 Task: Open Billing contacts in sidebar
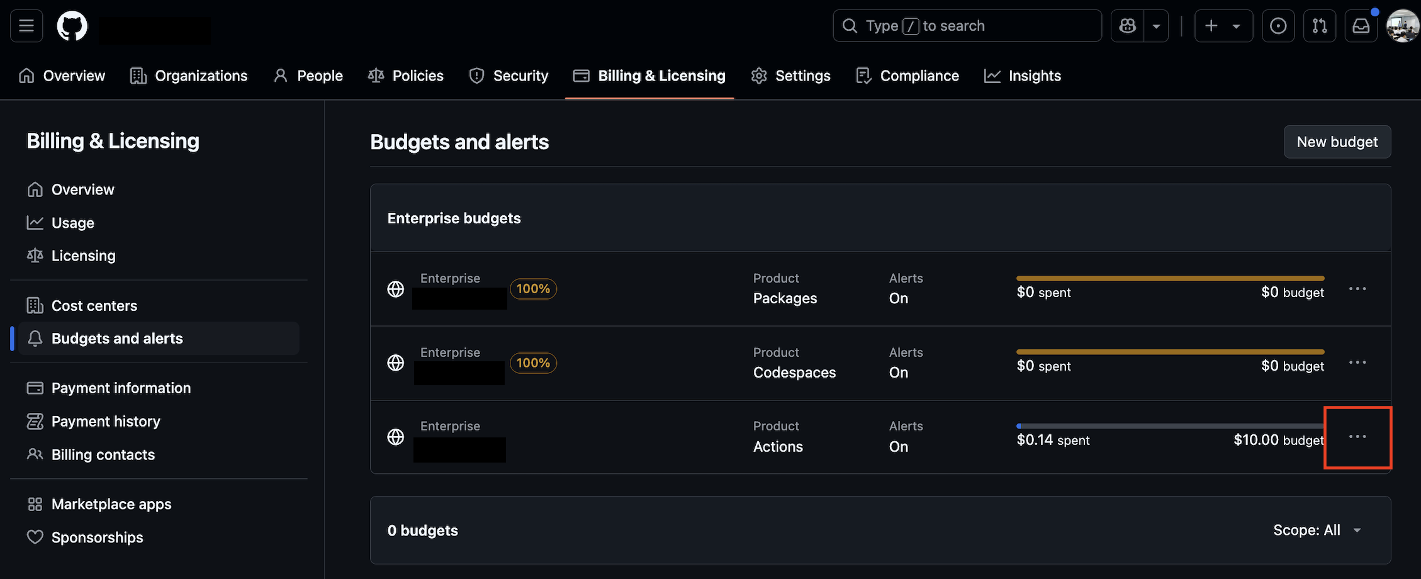159,454
